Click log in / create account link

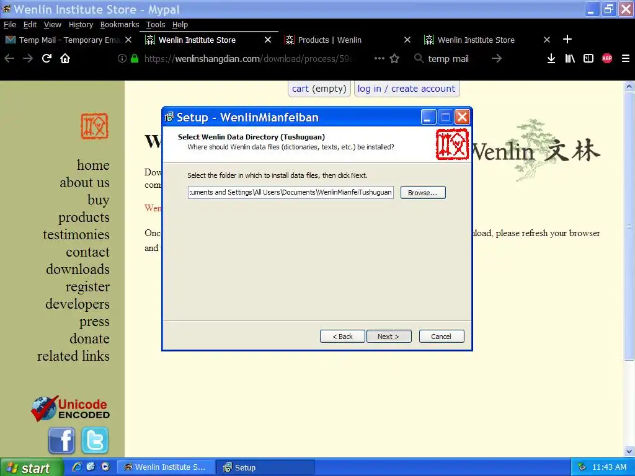coord(407,89)
